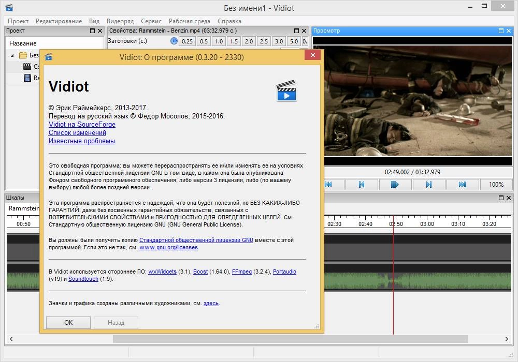Close the Шкалы timeline panel
This screenshot has height=362, width=518.
click(x=509, y=198)
